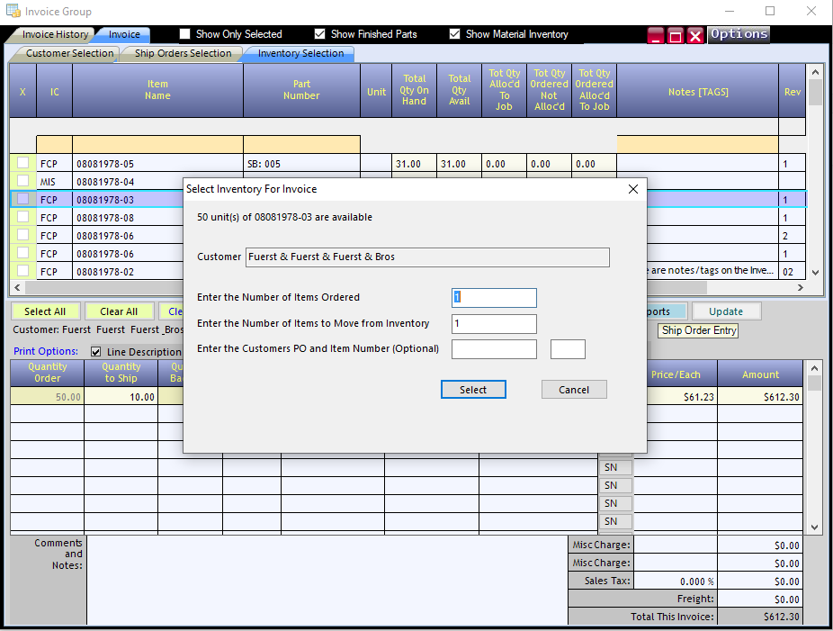Click invoice lines scroll up arrow
Screen dimensions: 833x631
click(x=814, y=368)
